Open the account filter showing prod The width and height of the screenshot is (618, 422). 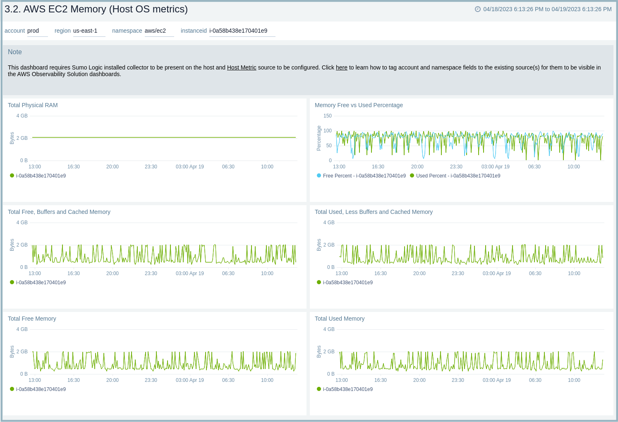37,31
